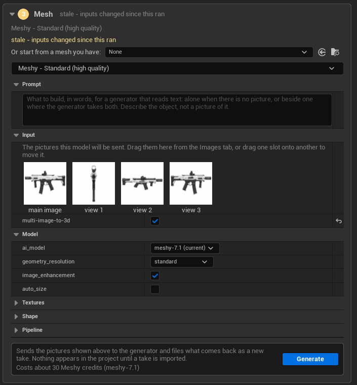
Task: Expand the Shape section
Action: [16, 317]
